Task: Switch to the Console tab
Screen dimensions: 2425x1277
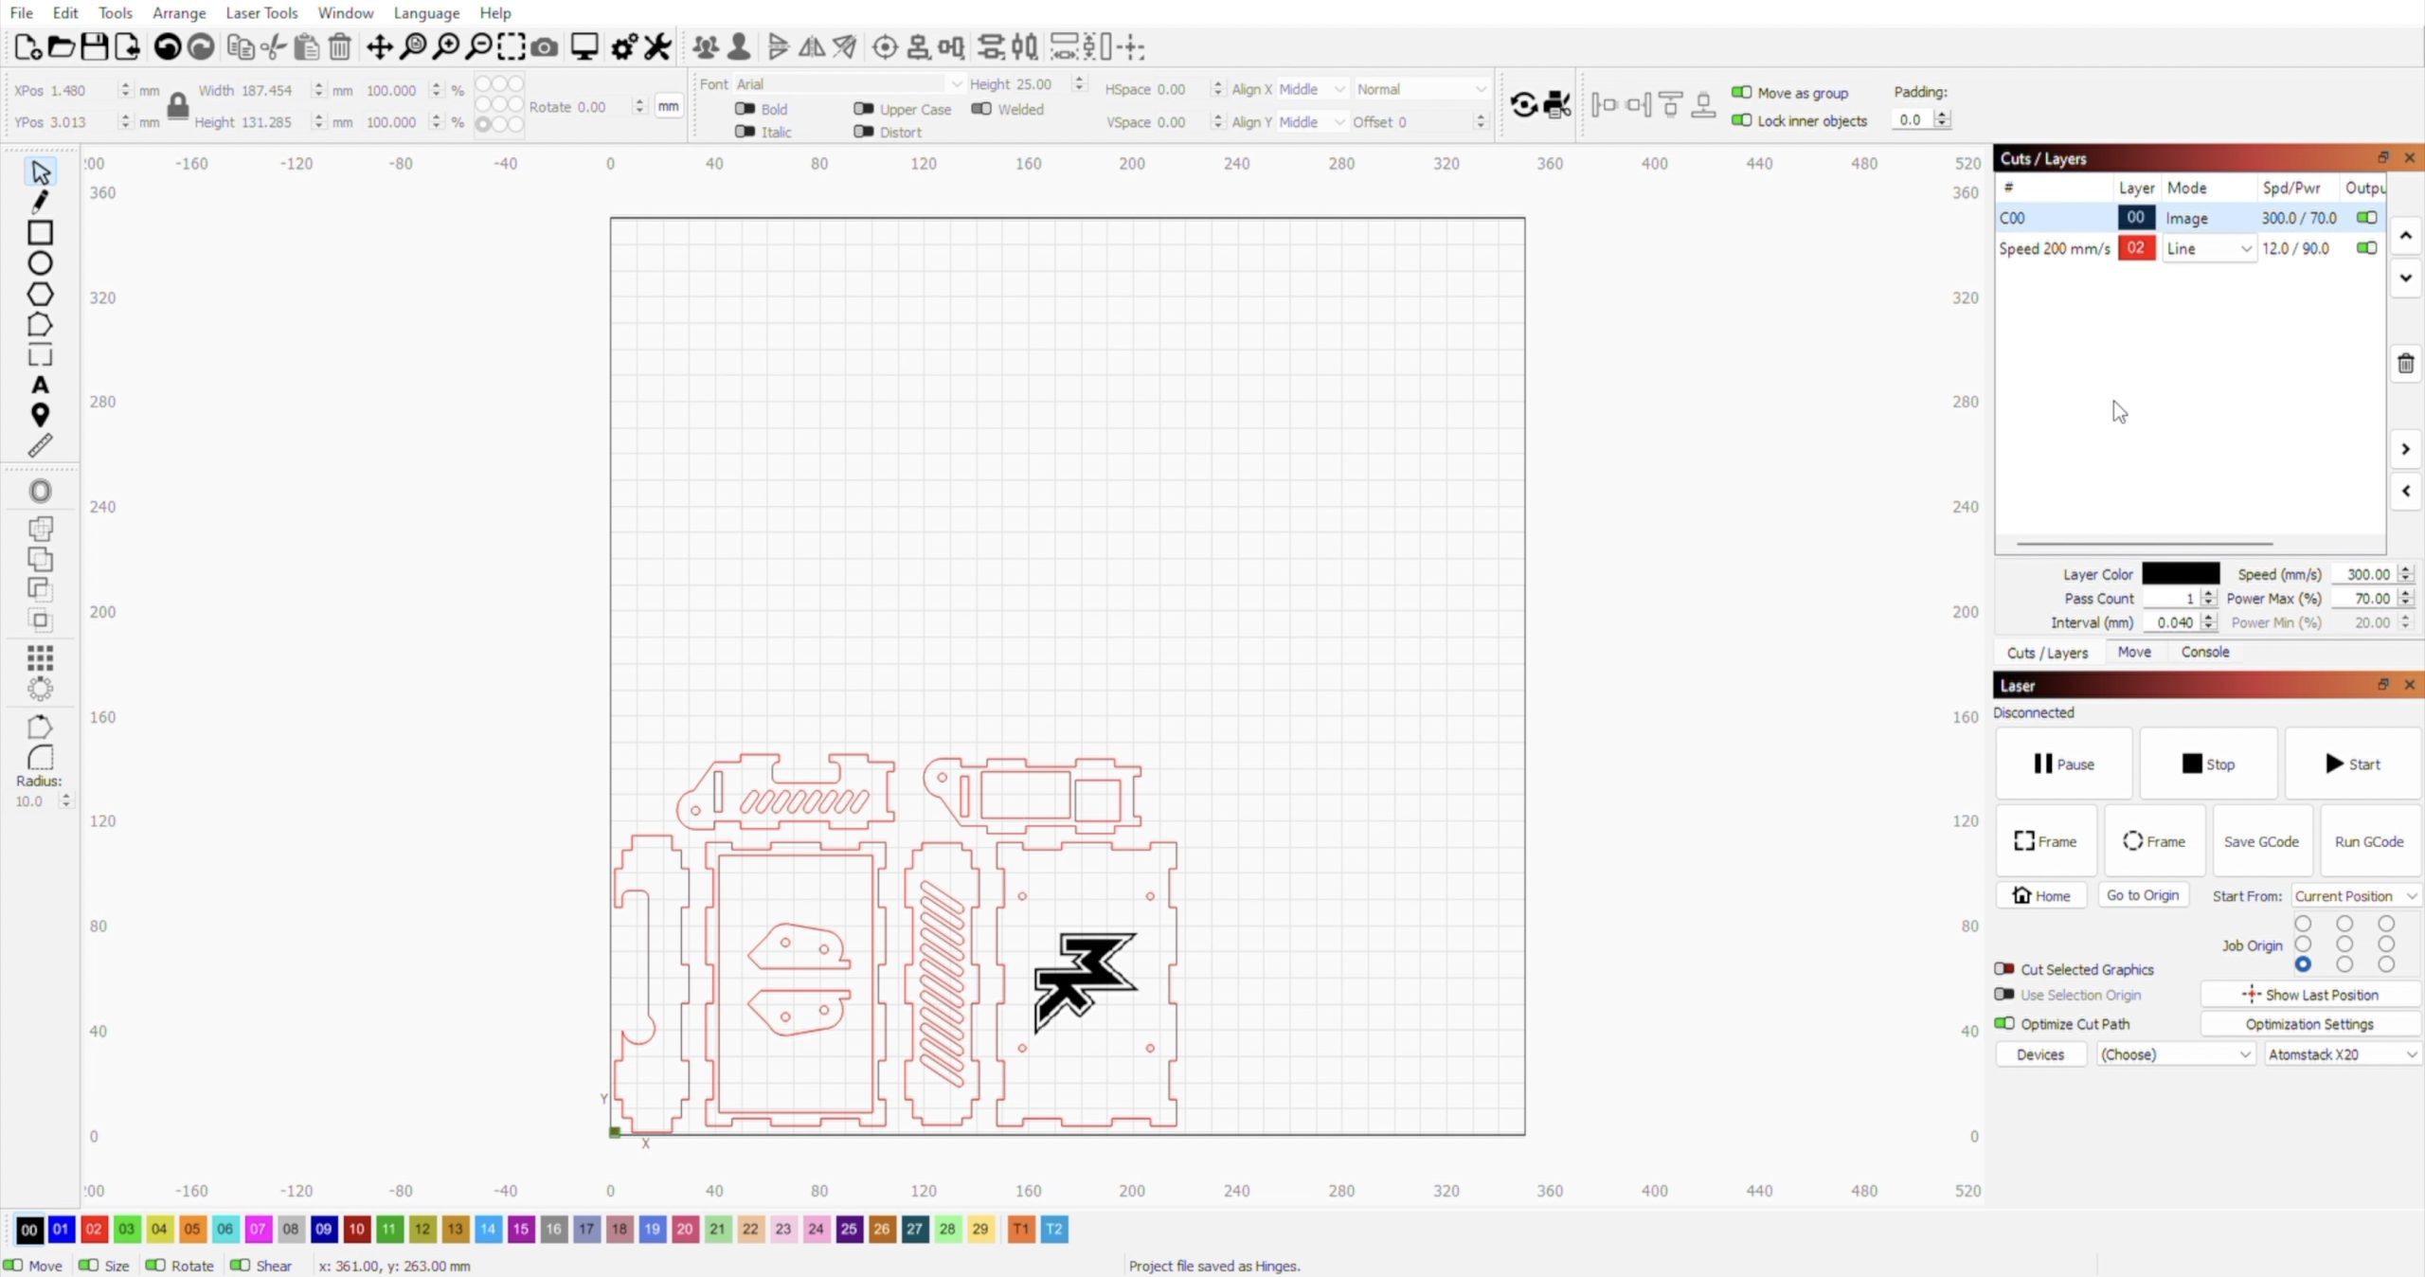Action: (x=2204, y=652)
